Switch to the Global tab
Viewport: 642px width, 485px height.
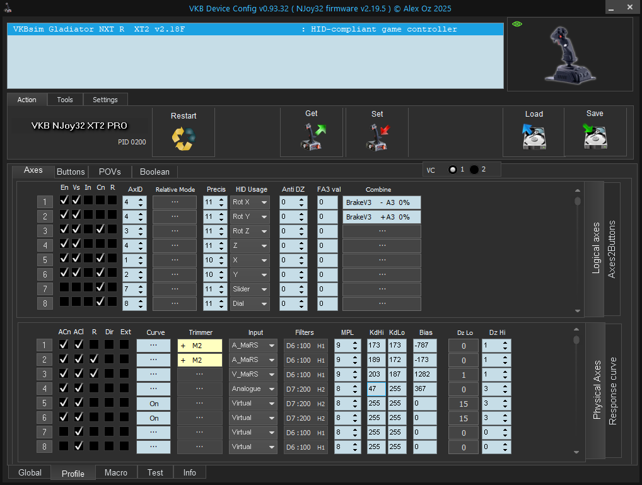tap(30, 472)
